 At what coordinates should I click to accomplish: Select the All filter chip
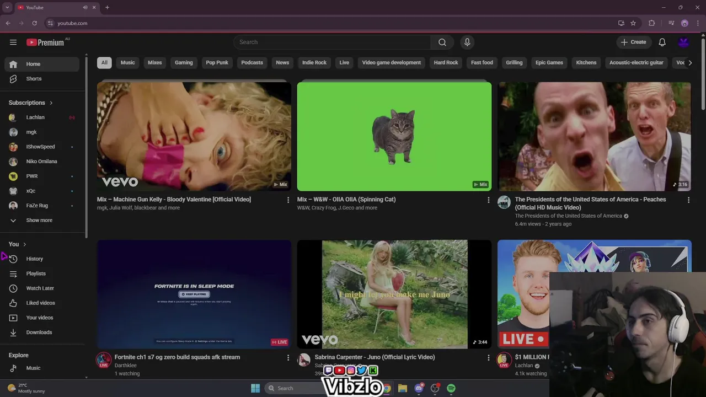tap(104, 62)
